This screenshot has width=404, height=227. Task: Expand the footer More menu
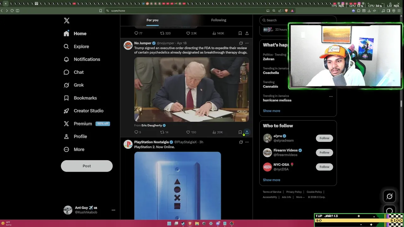300,197
